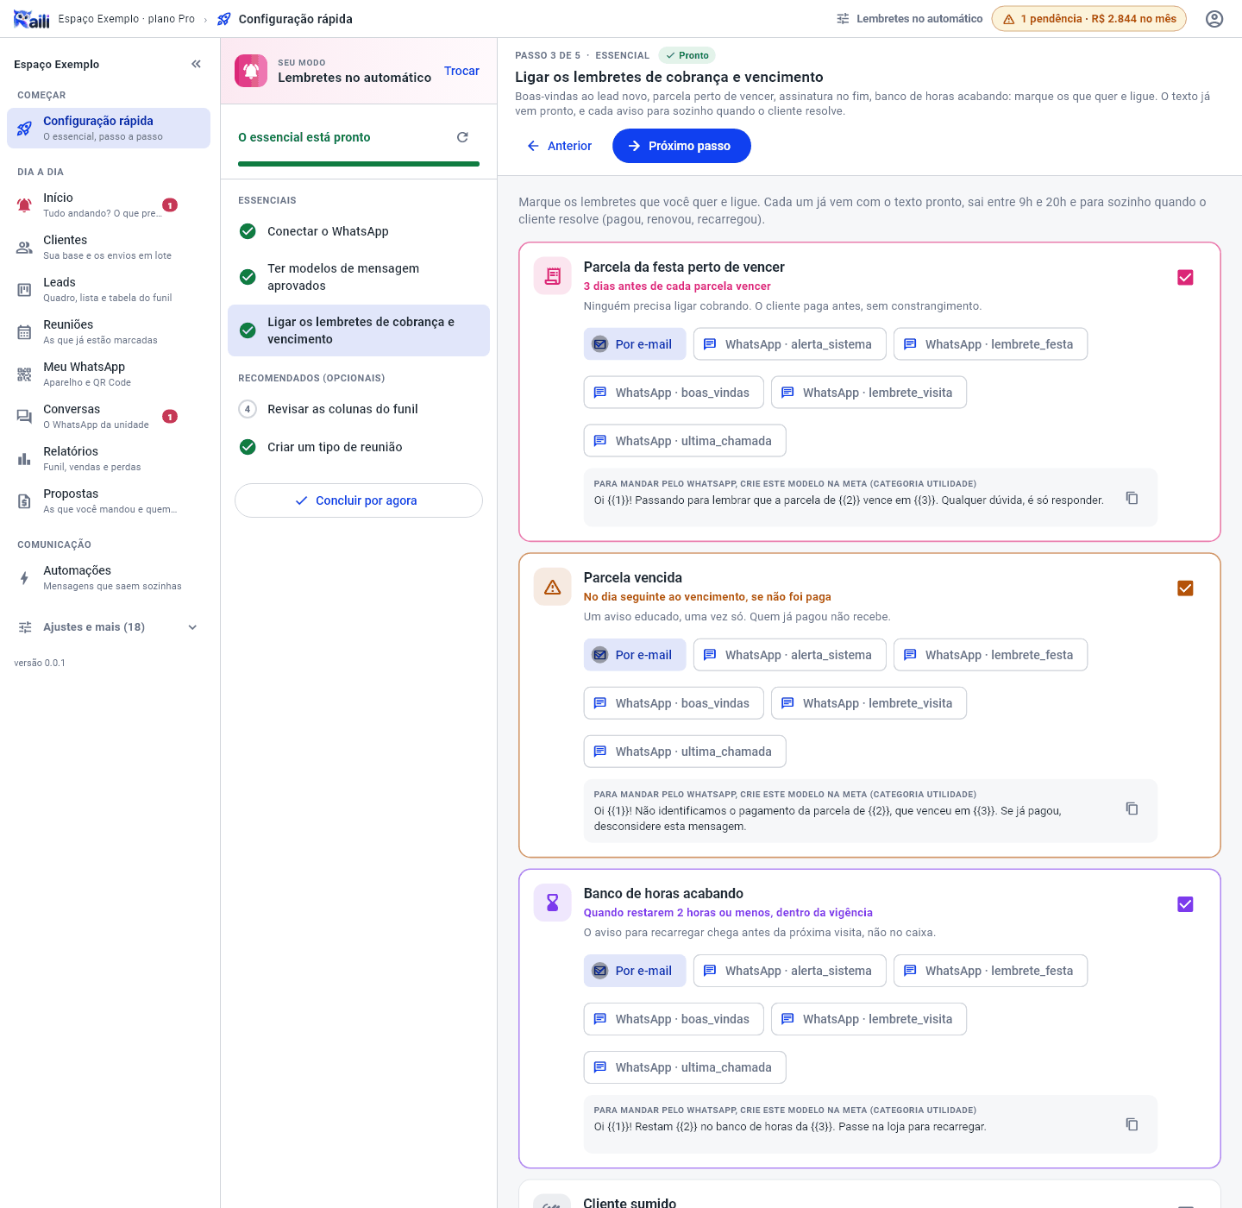
Task: Copy the 'Parcela da festa' WhatsApp template text
Action: 1132,498
